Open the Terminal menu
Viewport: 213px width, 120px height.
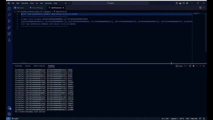48,3
